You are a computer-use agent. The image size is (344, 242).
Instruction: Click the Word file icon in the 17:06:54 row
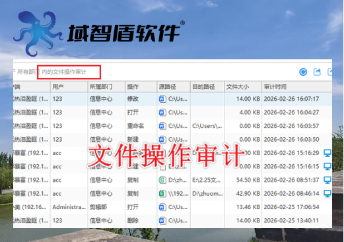click(162, 207)
